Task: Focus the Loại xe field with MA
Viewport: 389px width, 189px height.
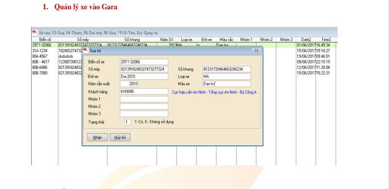Action: [x=227, y=77]
